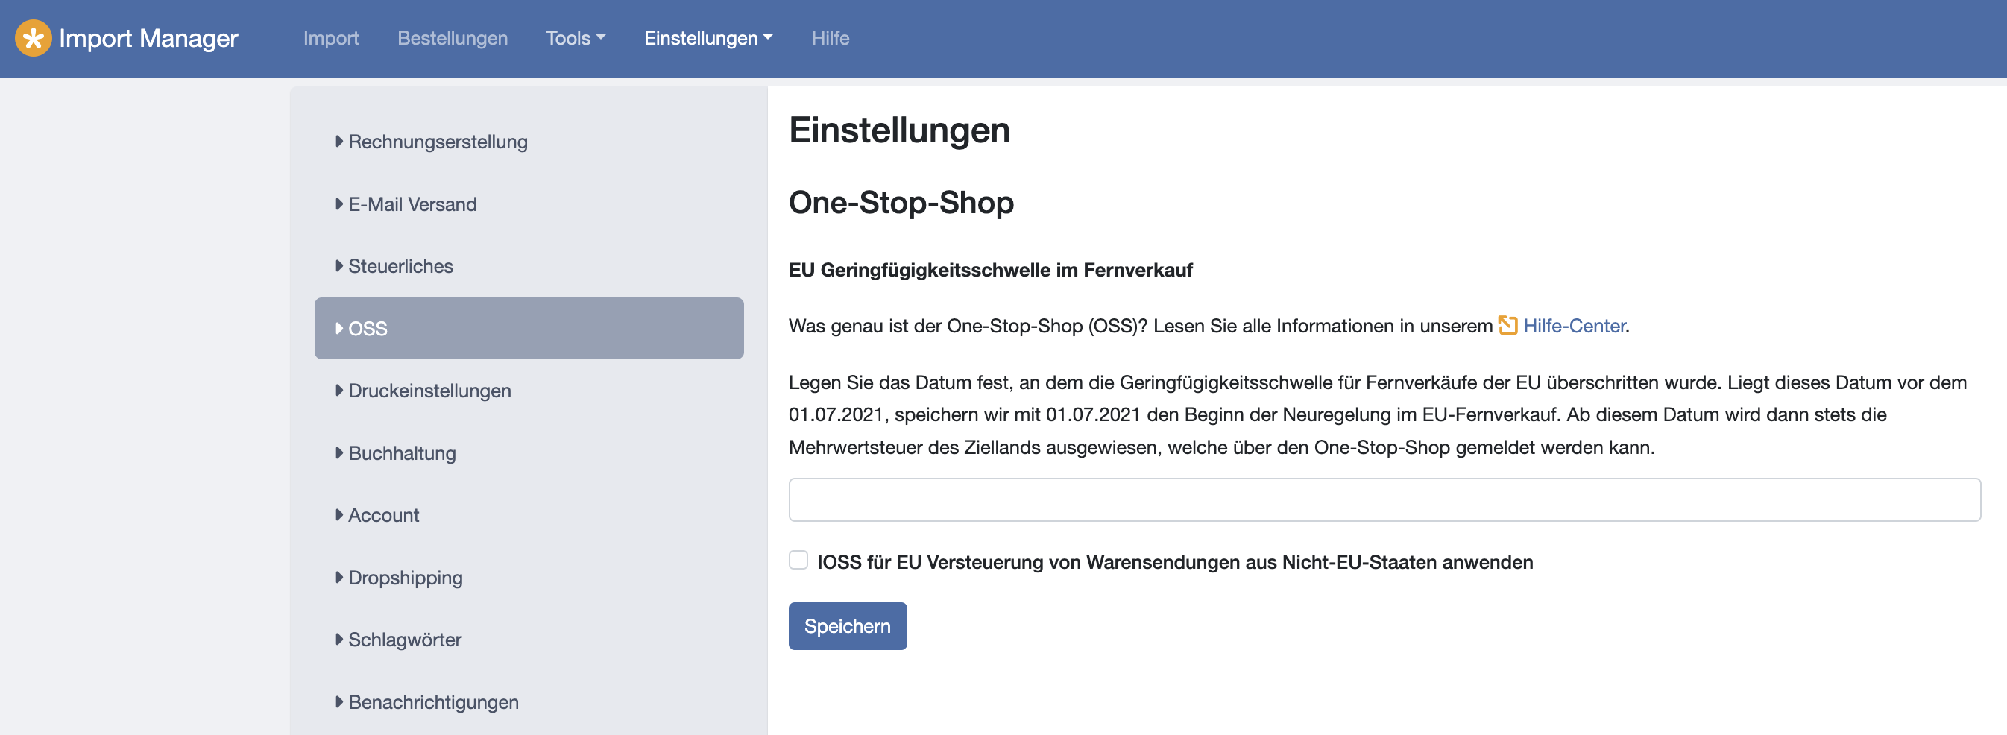Open the Tools dropdown menu
The width and height of the screenshot is (2007, 735).
point(575,38)
